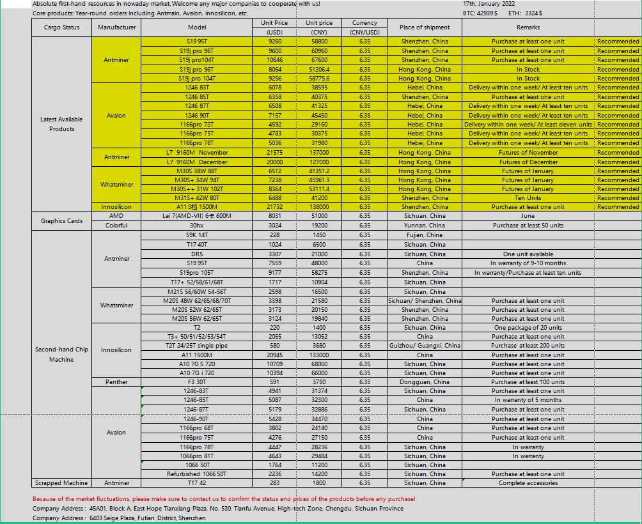Select model "M30S 38W 88T"

point(197,171)
